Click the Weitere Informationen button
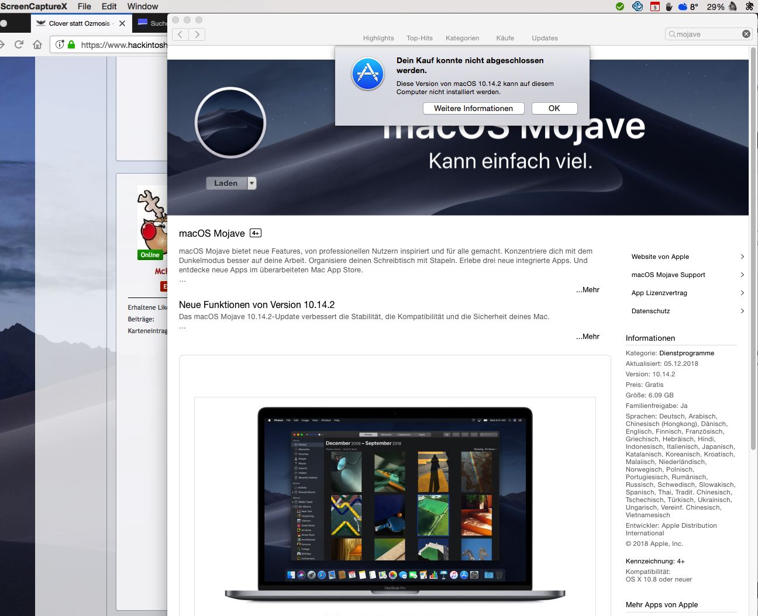Image resolution: width=758 pixels, height=616 pixels. [473, 109]
